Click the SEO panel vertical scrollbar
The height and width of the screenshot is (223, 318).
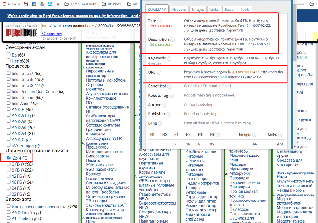click(295, 31)
